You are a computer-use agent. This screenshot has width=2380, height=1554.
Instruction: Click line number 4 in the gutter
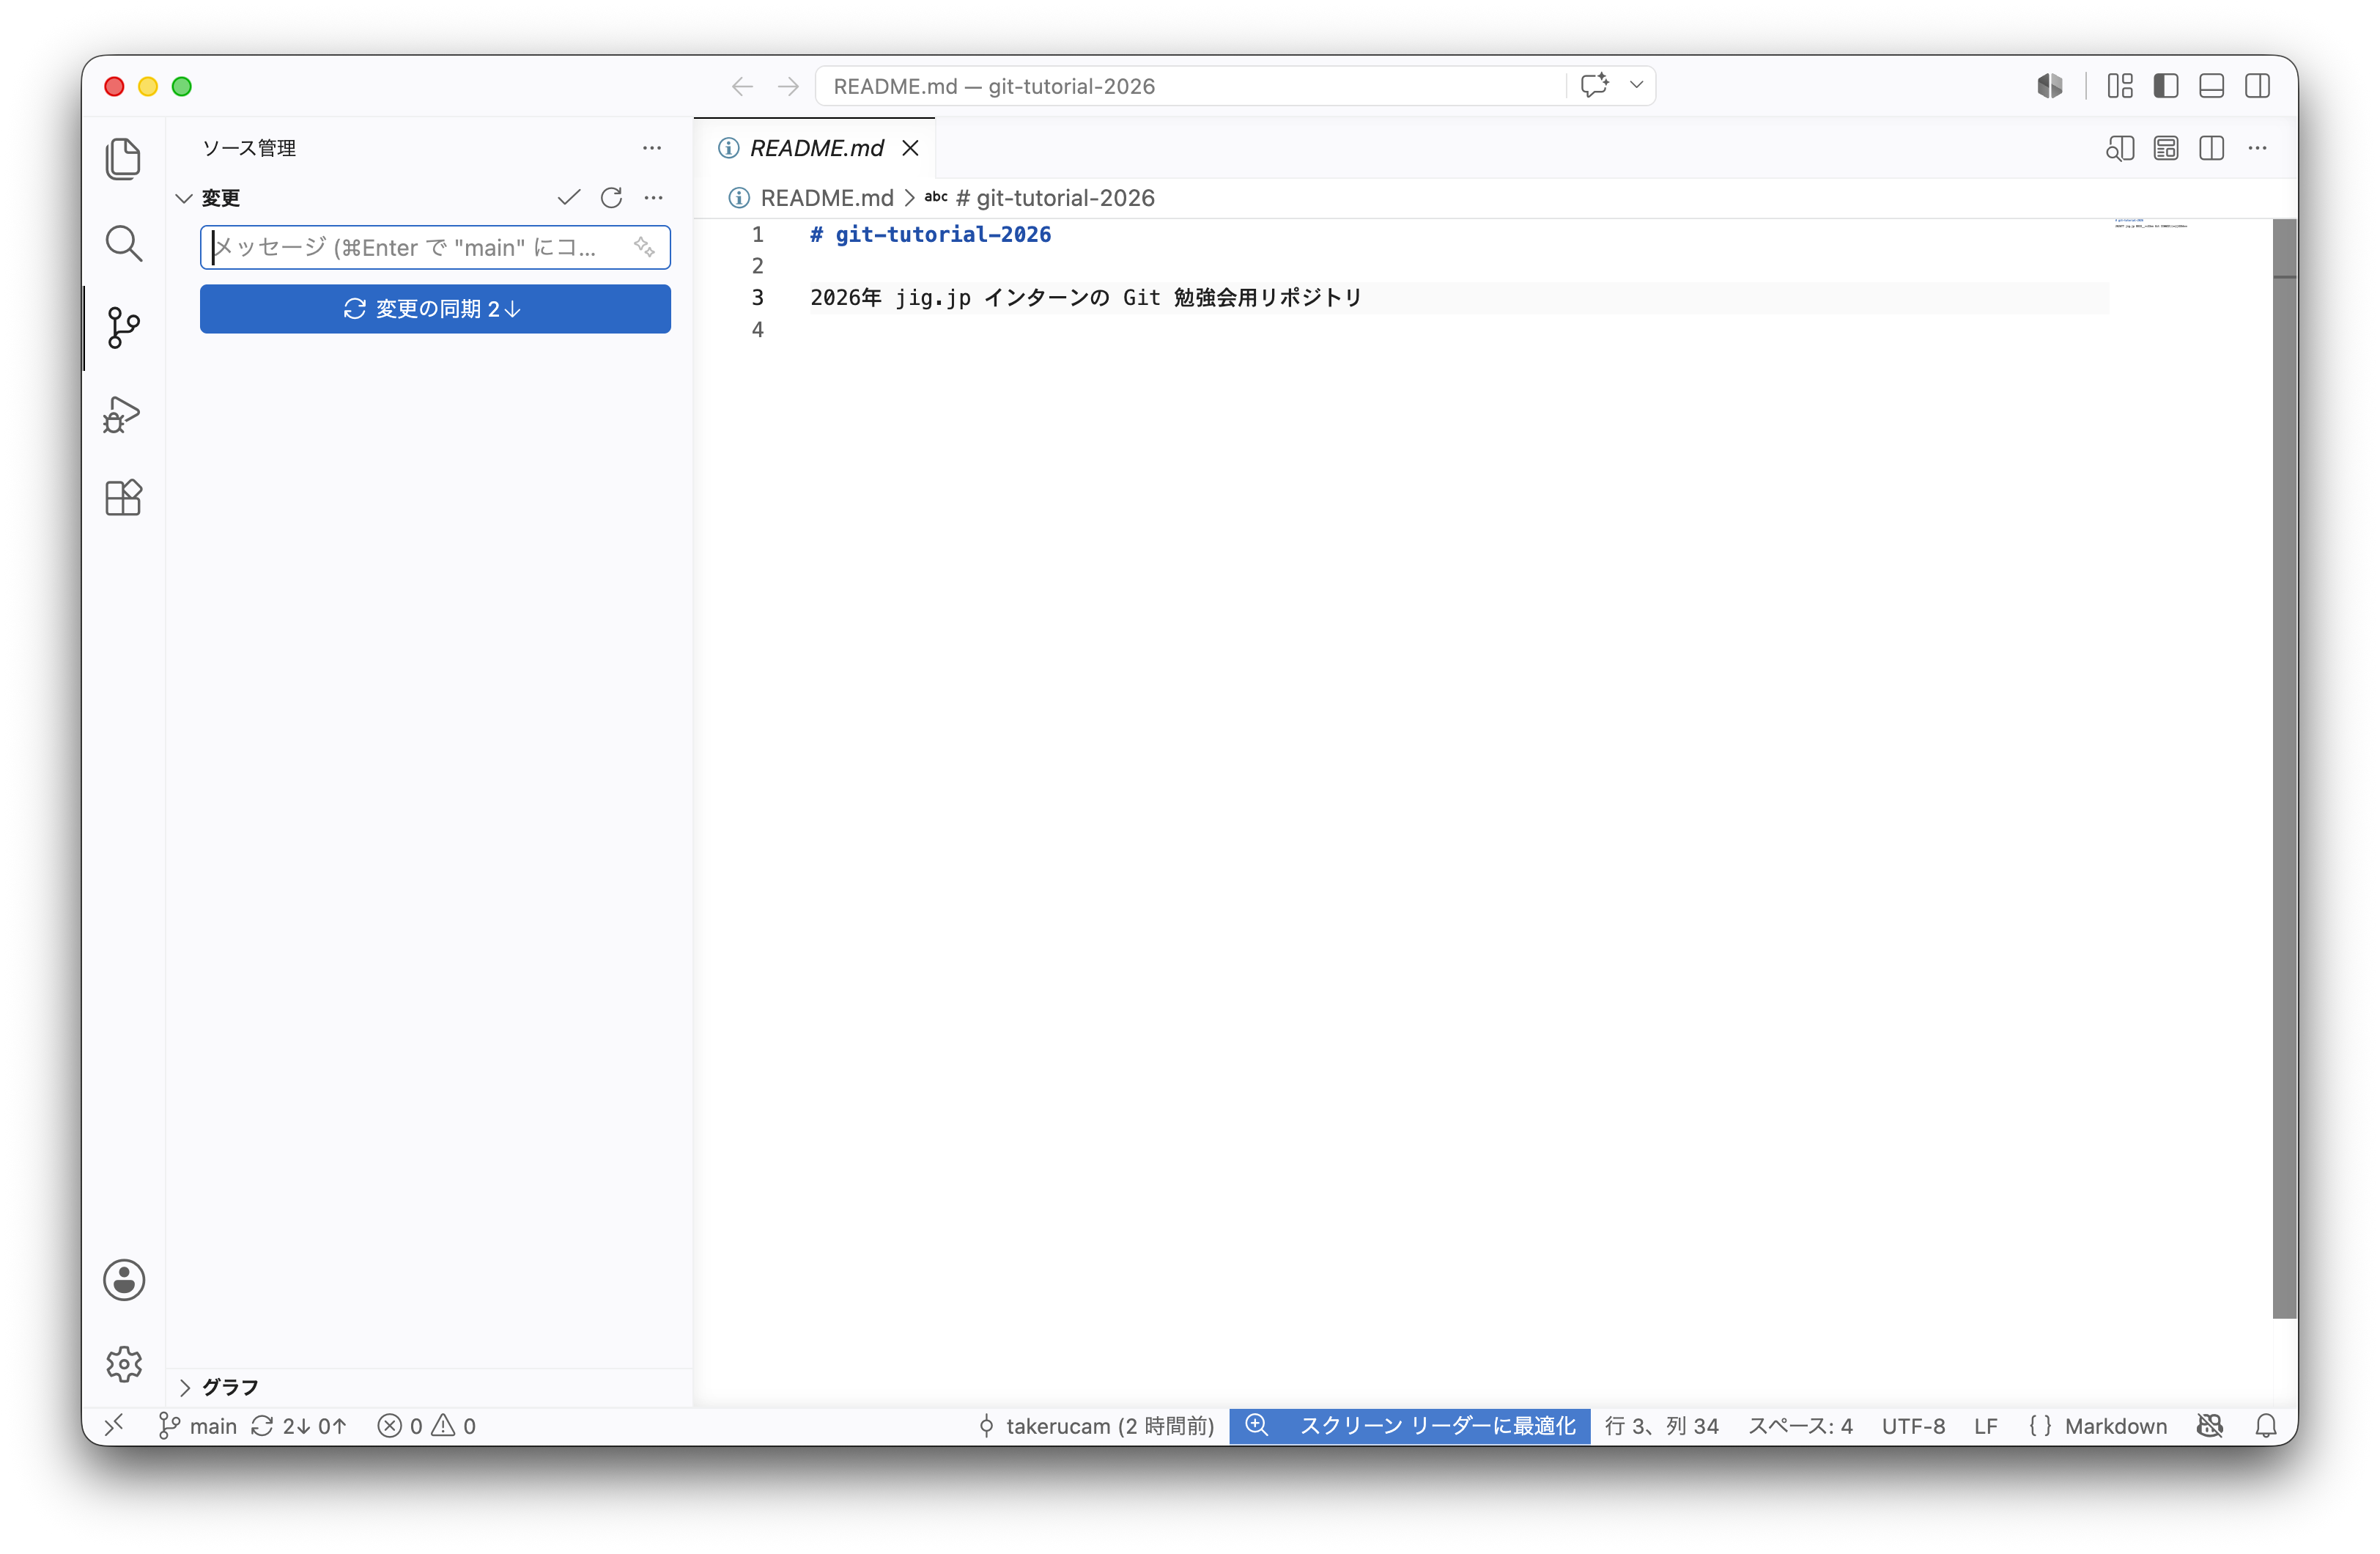tap(757, 329)
